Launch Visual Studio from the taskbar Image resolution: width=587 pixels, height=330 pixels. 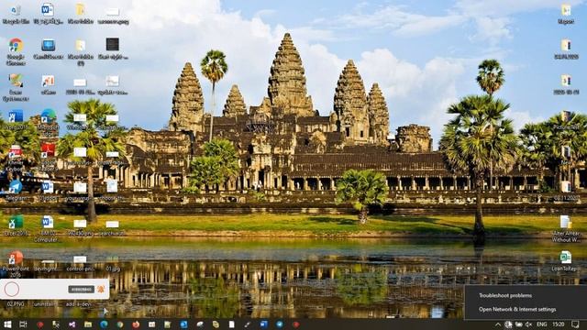coord(72,324)
